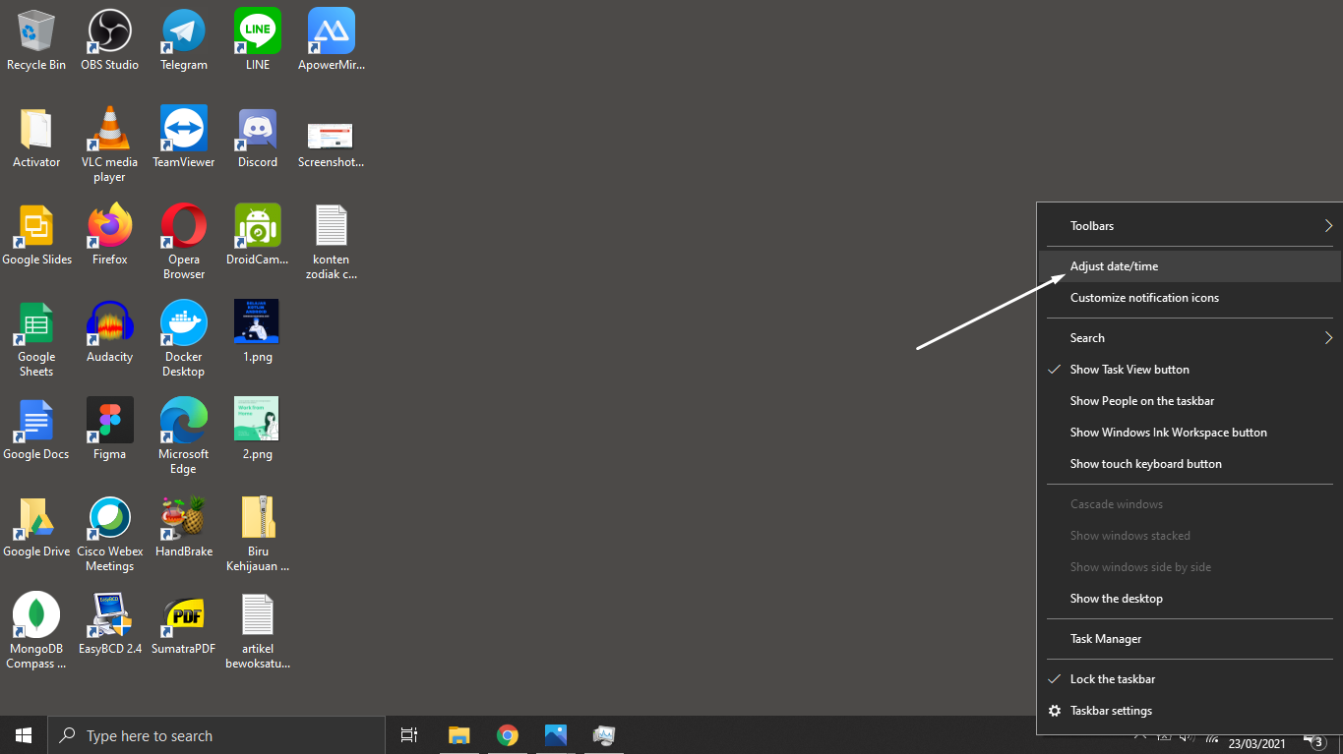Select the konten zodiak text file

point(332,226)
